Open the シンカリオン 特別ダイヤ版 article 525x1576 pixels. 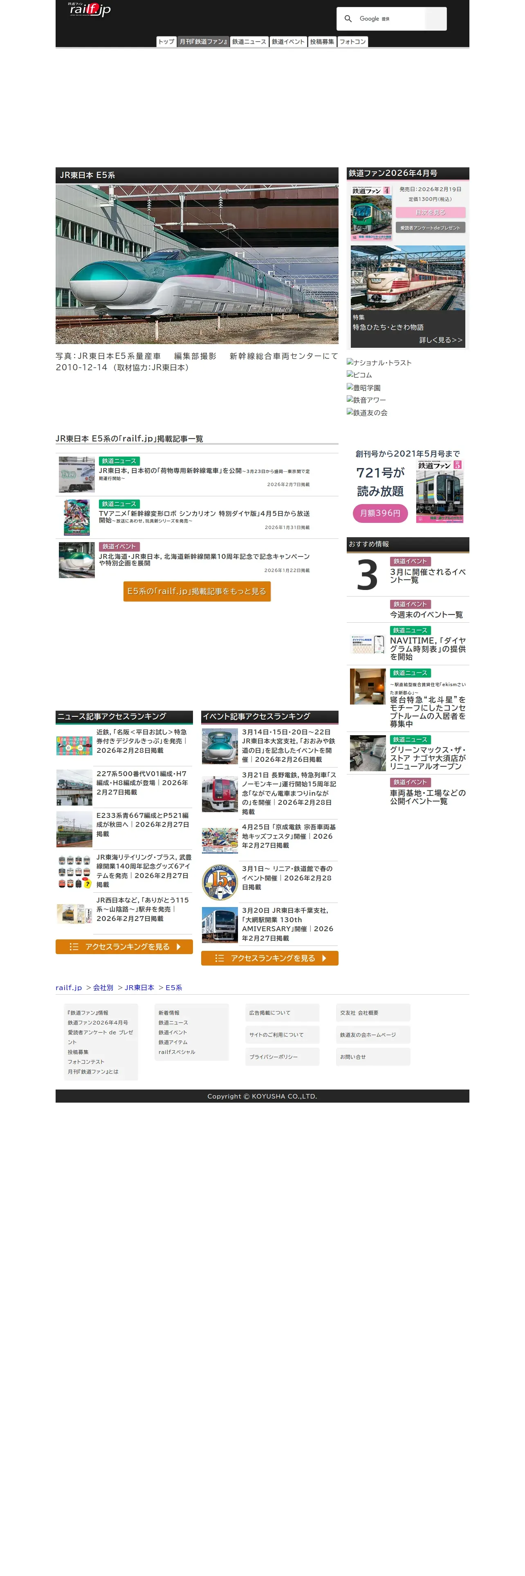[x=204, y=517]
